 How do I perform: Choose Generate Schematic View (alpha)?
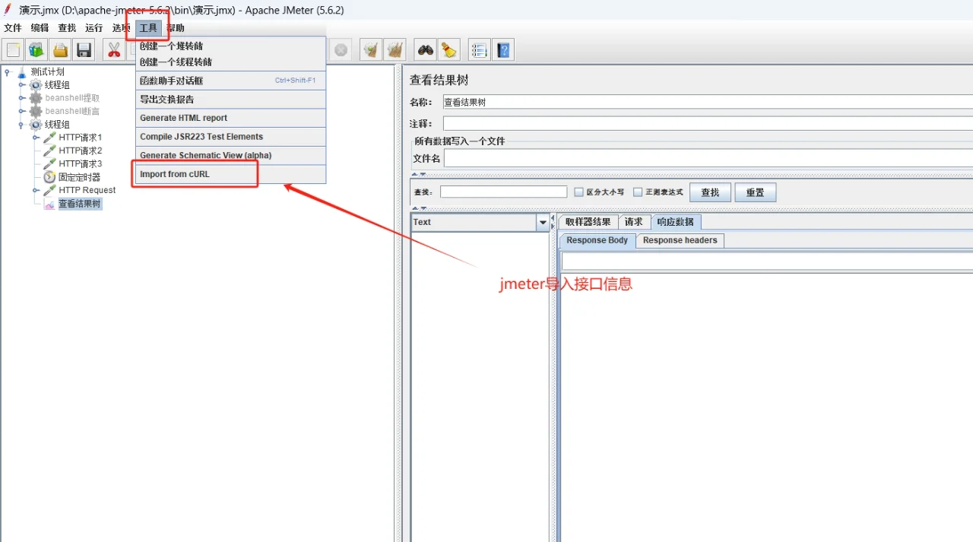[230, 155]
